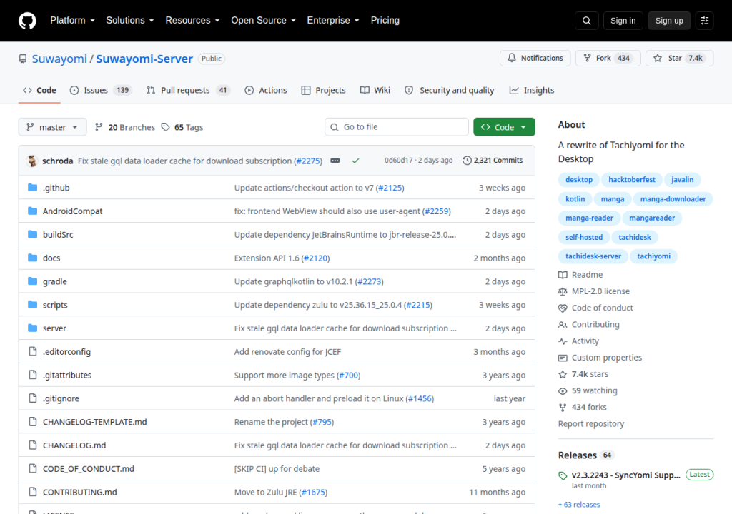Image resolution: width=732 pixels, height=514 pixels.
Task: Click the Go to file search field
Action: (396, 127)
